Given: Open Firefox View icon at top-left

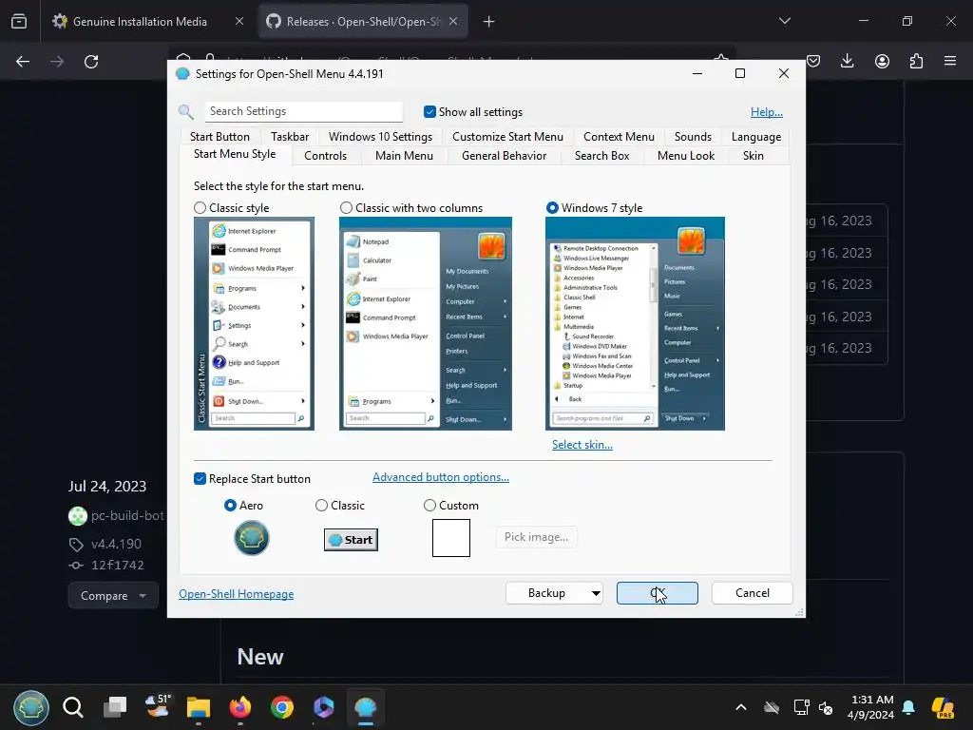Looking at the screenshot, I should (19, 21).
